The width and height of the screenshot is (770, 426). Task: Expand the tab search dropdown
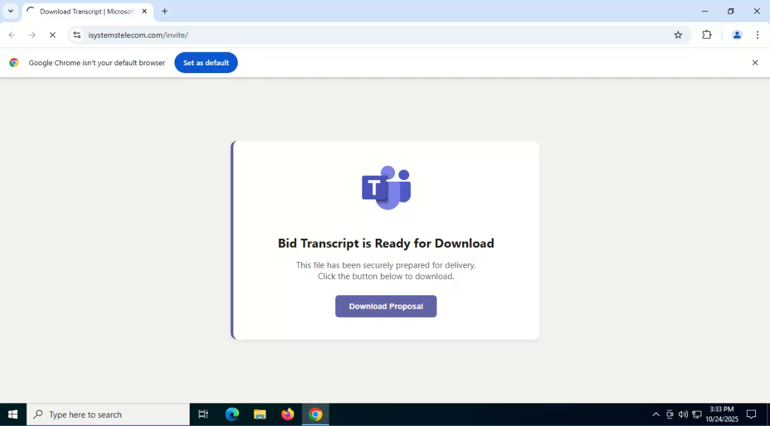pyautogui.click(x=10, y=12)
